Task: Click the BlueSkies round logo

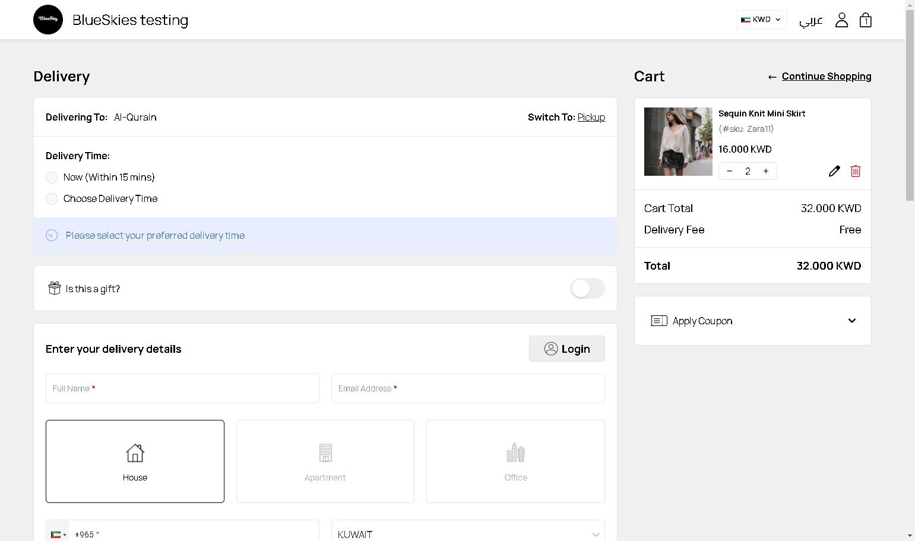Action: point(48,20)
